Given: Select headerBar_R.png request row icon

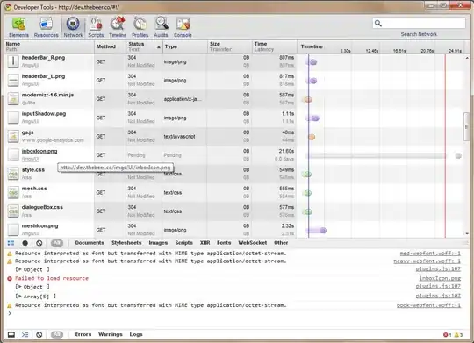Looking at the screenshot, I should click(x=13, y=61).
